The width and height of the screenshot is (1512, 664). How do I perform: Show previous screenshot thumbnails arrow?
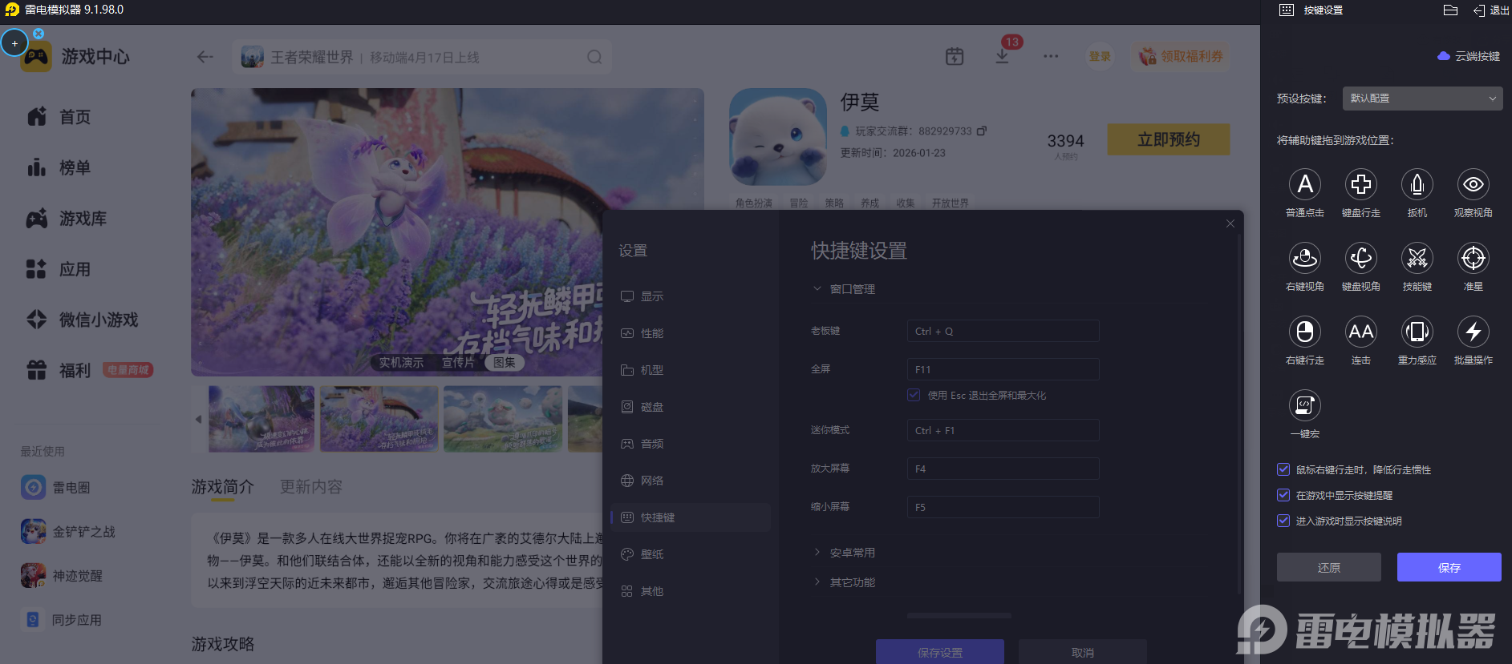(199, 419)
